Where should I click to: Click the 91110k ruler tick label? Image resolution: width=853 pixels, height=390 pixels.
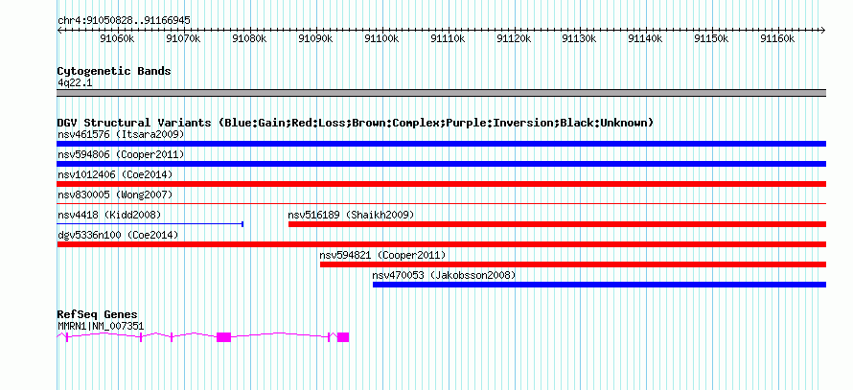448,39
